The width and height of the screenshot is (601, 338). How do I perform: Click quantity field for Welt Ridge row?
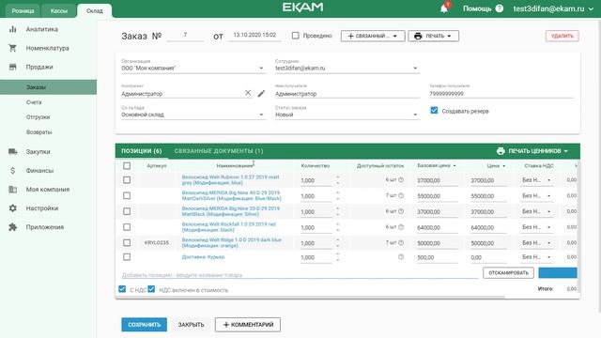click(316, 243)
